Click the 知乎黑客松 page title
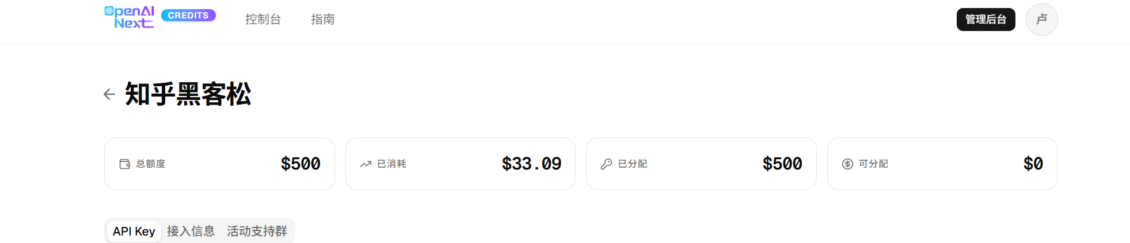 pos(188,94)
